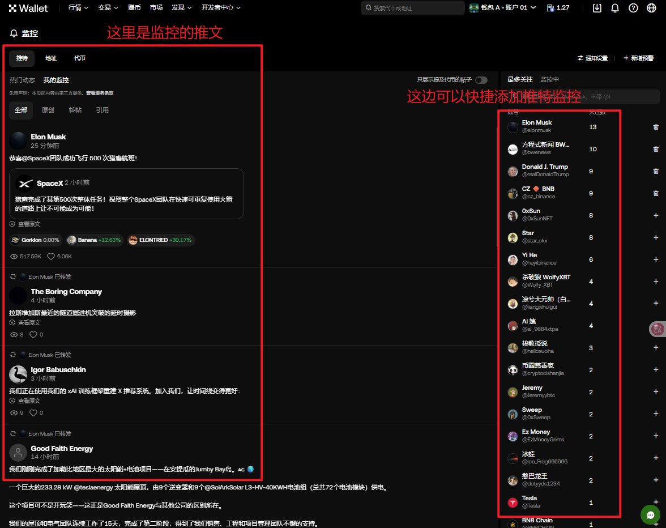Image resolution: width=666 pixels, height=528 pixels.
Task: Add @liangxihuigui account to monitoring
Action: point(656,303)
